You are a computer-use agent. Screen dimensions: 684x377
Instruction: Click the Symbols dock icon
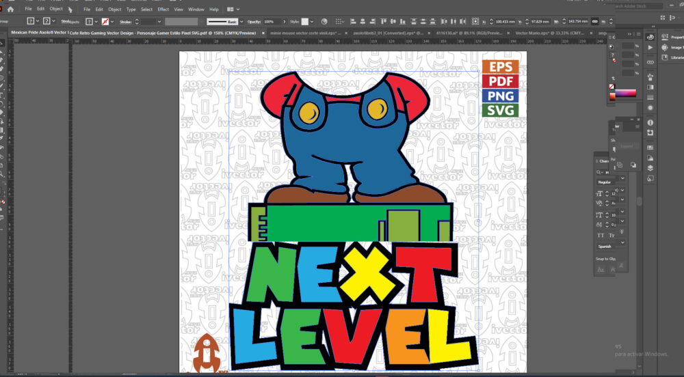pos(650,77)
